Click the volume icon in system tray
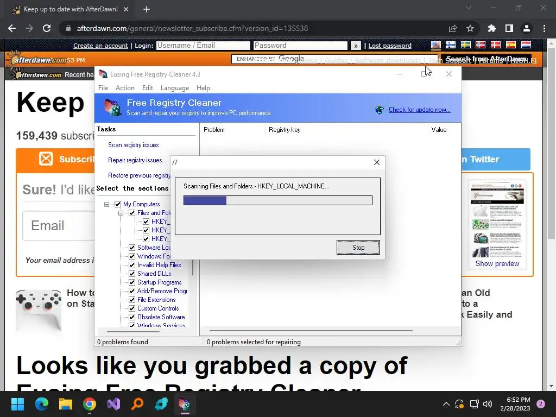The width and height of the screenshot is (556, 417). [488, 404]
